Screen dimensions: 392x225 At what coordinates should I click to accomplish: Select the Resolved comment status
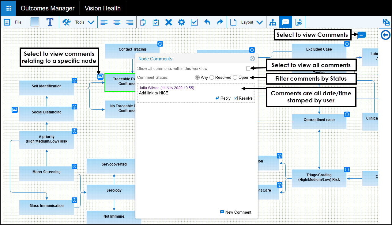(212, 78)
